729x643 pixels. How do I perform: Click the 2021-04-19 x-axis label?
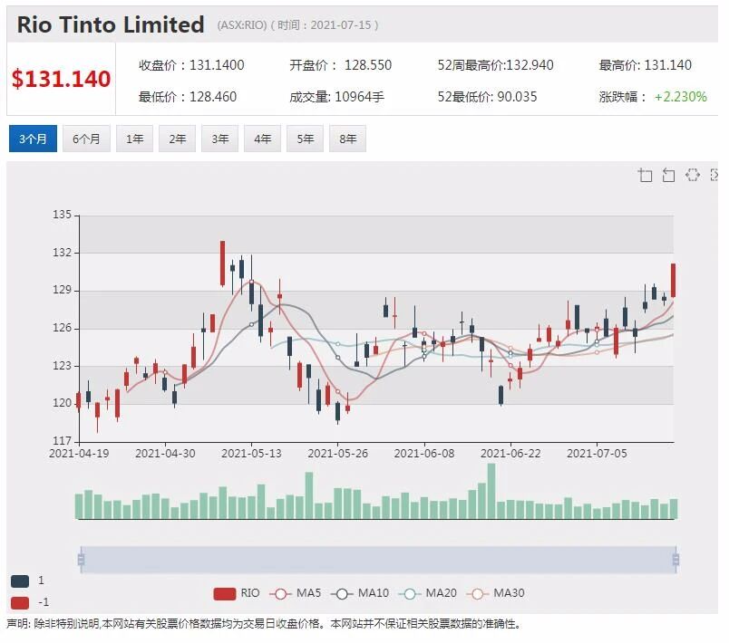point(79,454)
